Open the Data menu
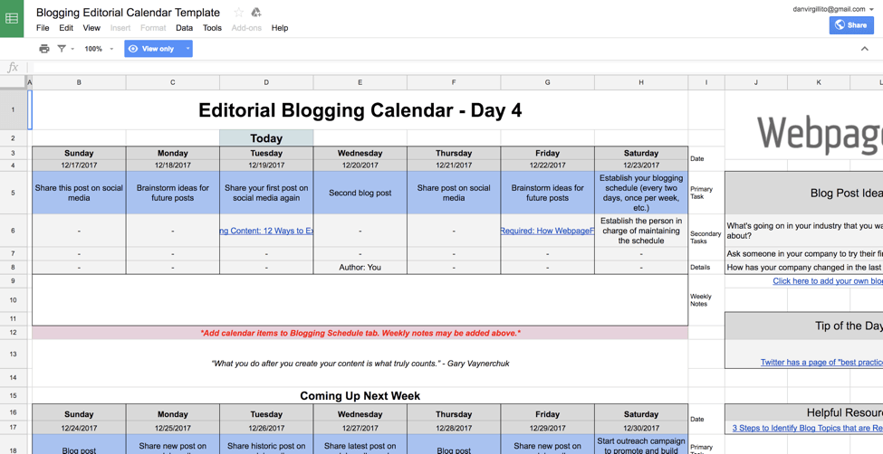Screen dimensions: 883x454 [x=184, y=28]
